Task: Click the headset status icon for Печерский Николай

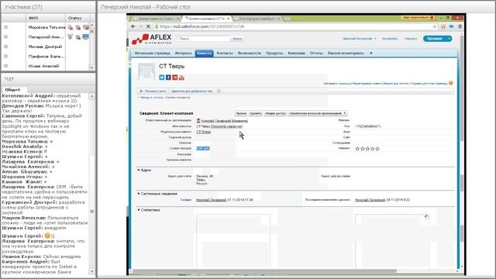Action: tap(71, 37)
